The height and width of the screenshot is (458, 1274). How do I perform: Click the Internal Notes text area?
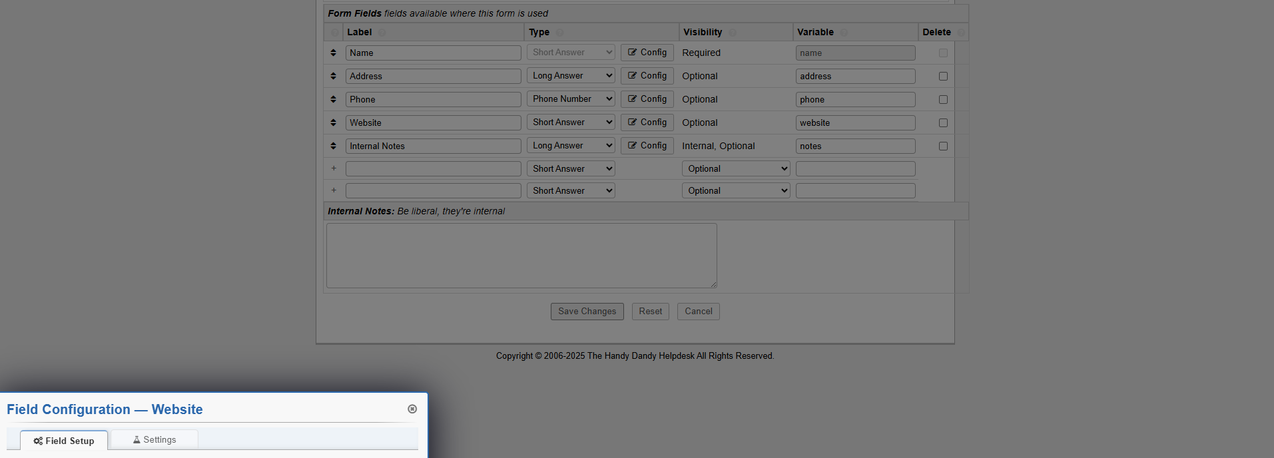coord(521,256)
